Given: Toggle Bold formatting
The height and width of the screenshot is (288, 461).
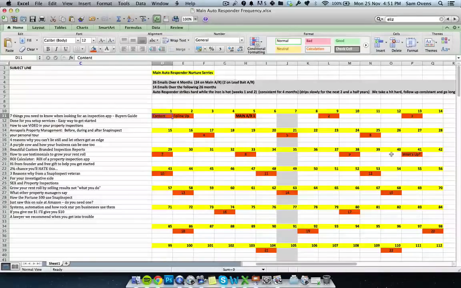Looking at the screenshot, I should pos(48,49).
